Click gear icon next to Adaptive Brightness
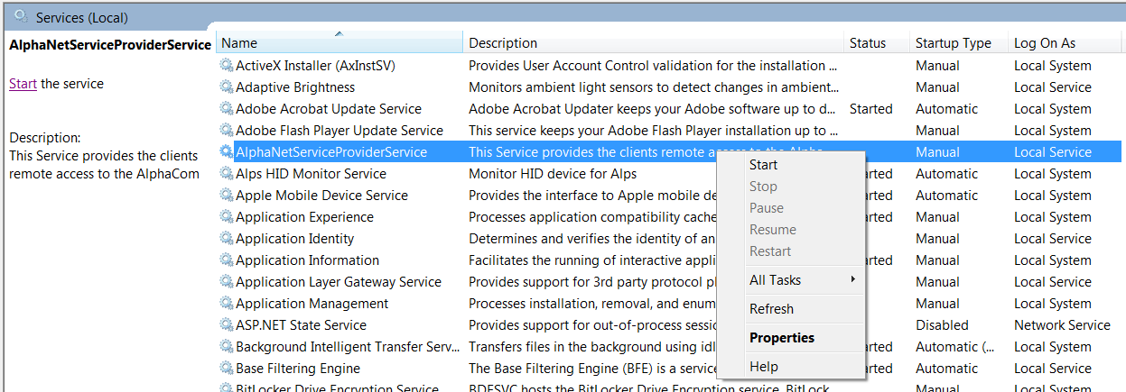Viewport: 1126px width, 392px height. click(x=227, y=87)
